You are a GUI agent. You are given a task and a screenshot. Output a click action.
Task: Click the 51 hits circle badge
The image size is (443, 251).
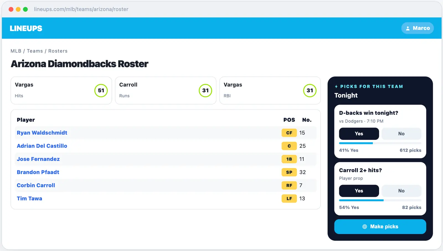(101, 90)
